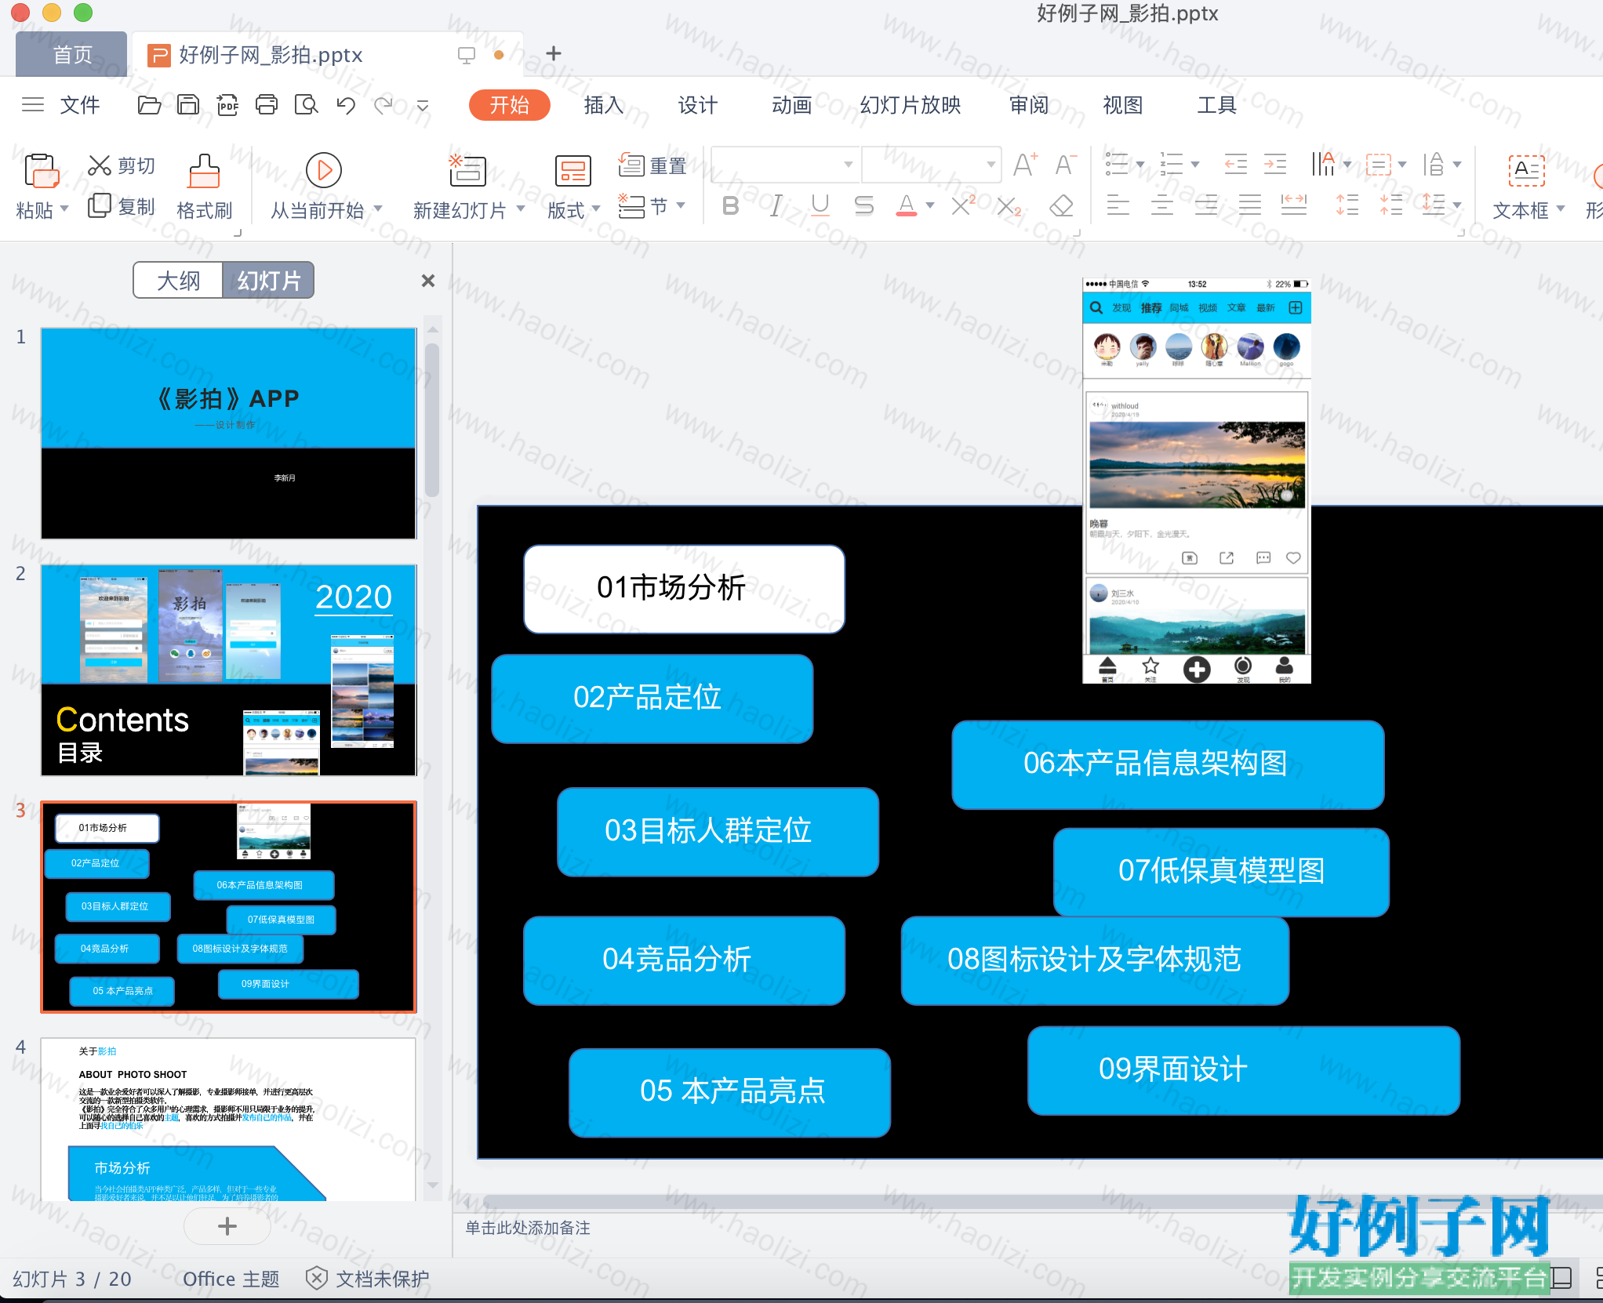
Task: Align text left
Action: click(1118, 206)
